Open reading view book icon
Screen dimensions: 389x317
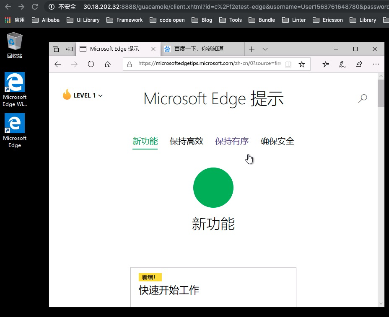288,64
